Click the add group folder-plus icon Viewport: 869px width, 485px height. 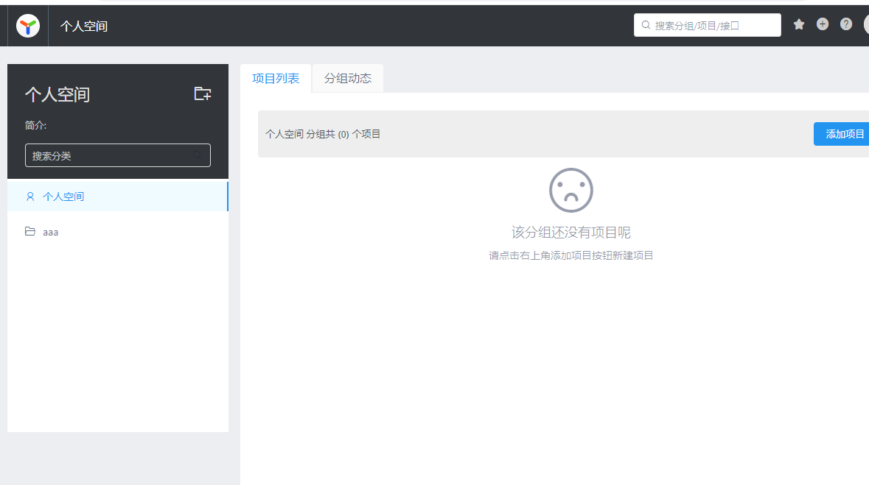tap(202, 93)
